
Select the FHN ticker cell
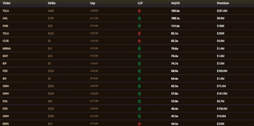pos(5,26)
